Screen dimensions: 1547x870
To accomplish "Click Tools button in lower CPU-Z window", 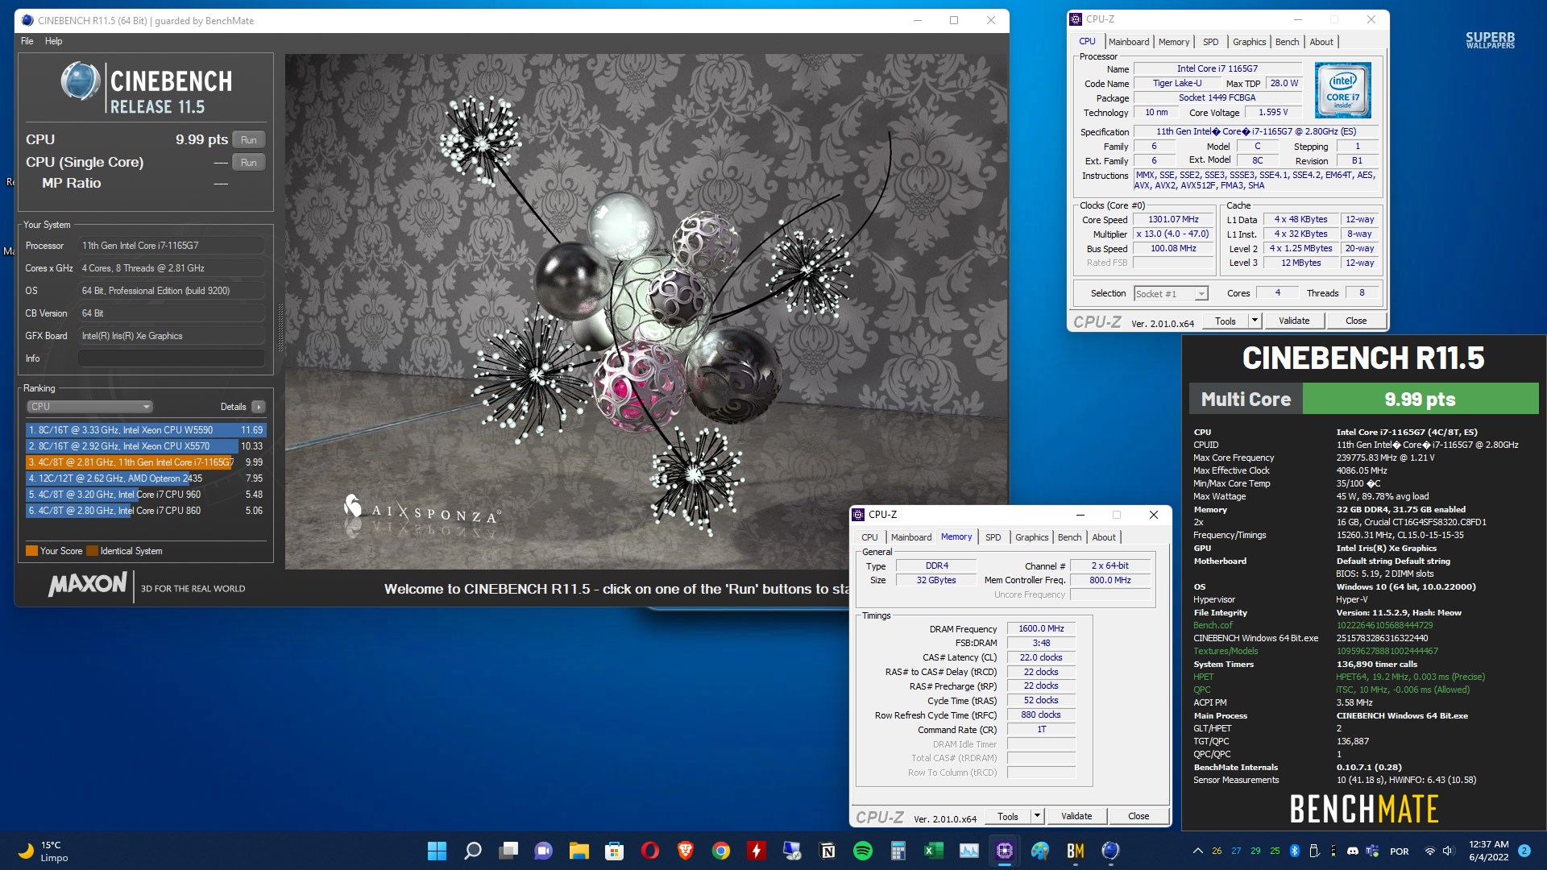I will click(1008, 816).
